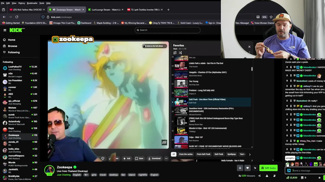Click Zookeepa channel avatar
Viewport: 325px width, 182px height.
[50, 170]
